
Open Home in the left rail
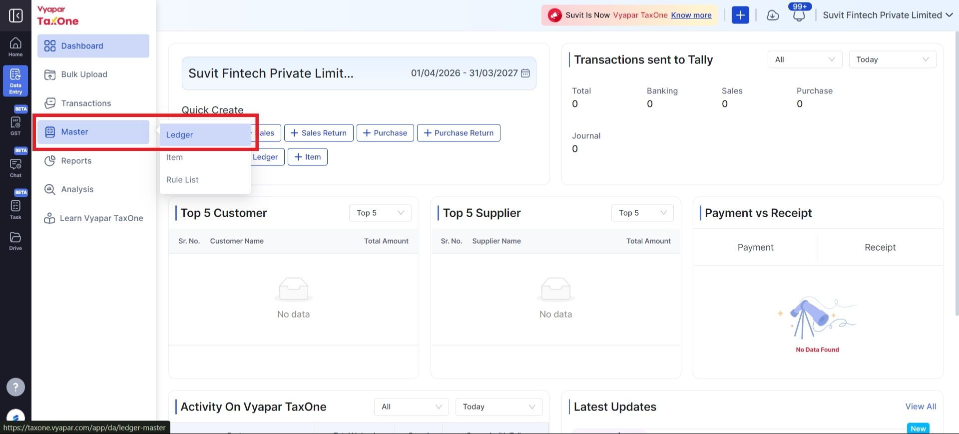click(15, 47)
